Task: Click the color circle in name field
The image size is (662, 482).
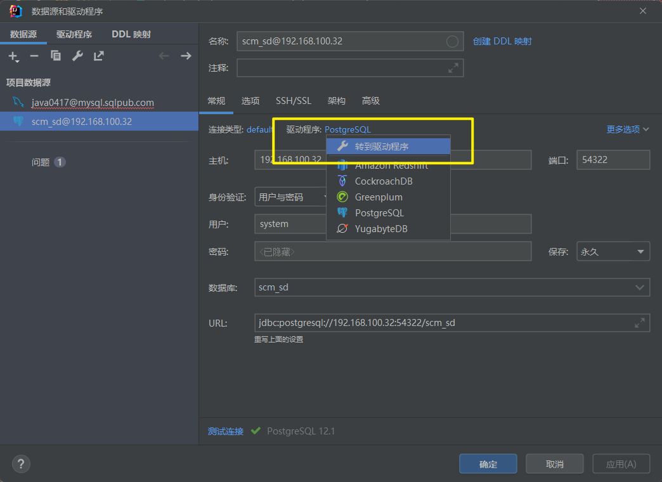Action: click(452, 41)
